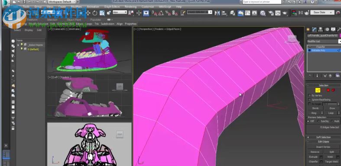This screenshot has width=341, height=166.
Task: Toggle the Angle Snap icon
Action: pyautogui.click(x=161, y=13)
